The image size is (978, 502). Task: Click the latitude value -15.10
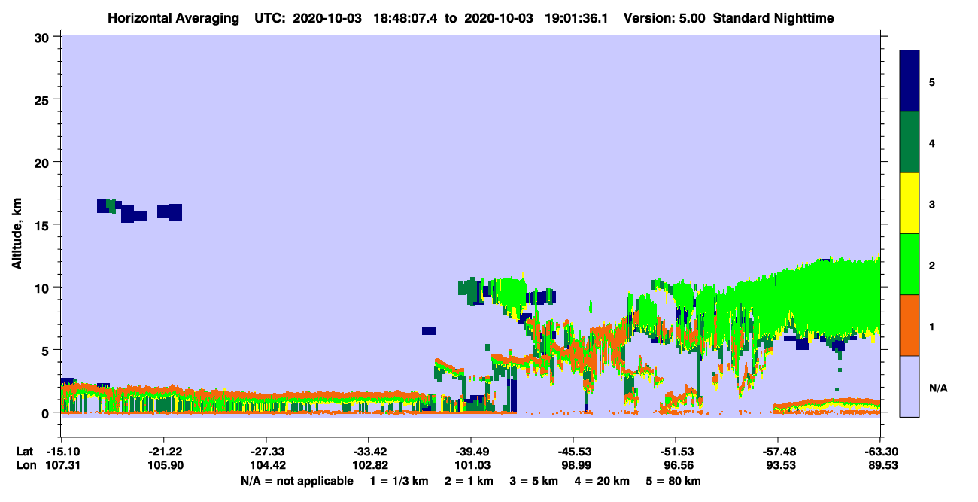click(x=62, y=452)
